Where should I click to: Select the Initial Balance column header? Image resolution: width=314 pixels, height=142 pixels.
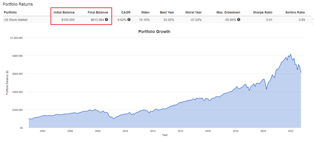[x=64, y=13]
